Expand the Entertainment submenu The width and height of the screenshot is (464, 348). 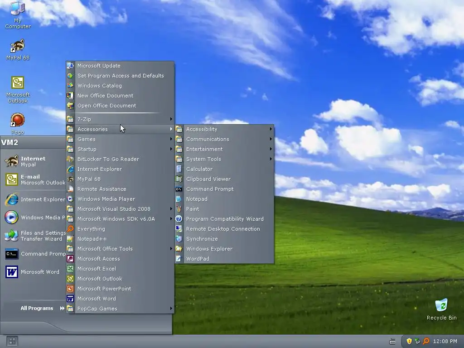point(224,149)
